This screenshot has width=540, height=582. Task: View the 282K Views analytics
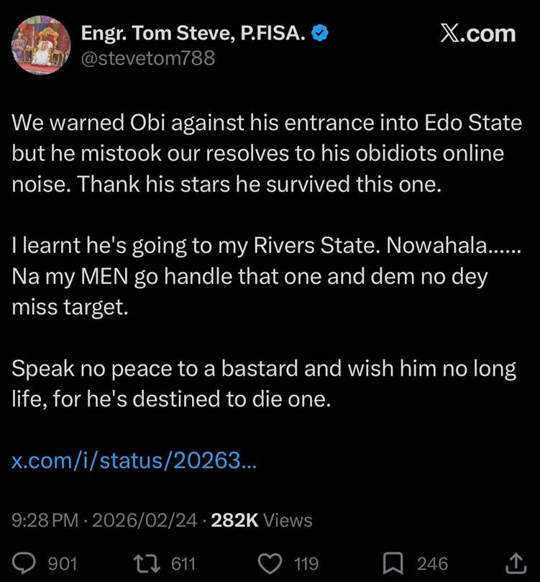[x=262, y=520]
